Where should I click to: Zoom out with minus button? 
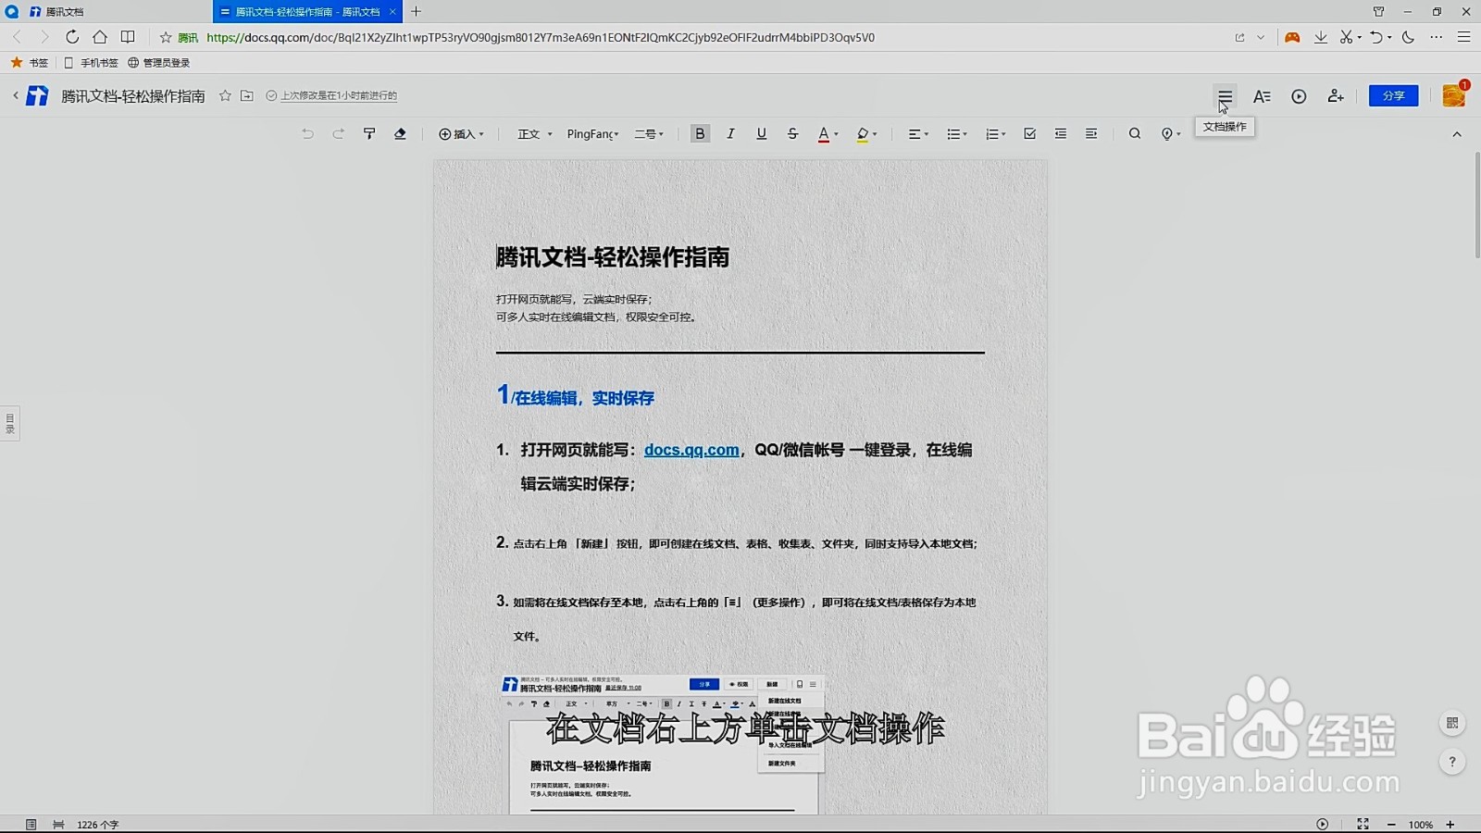(1391, 825)
